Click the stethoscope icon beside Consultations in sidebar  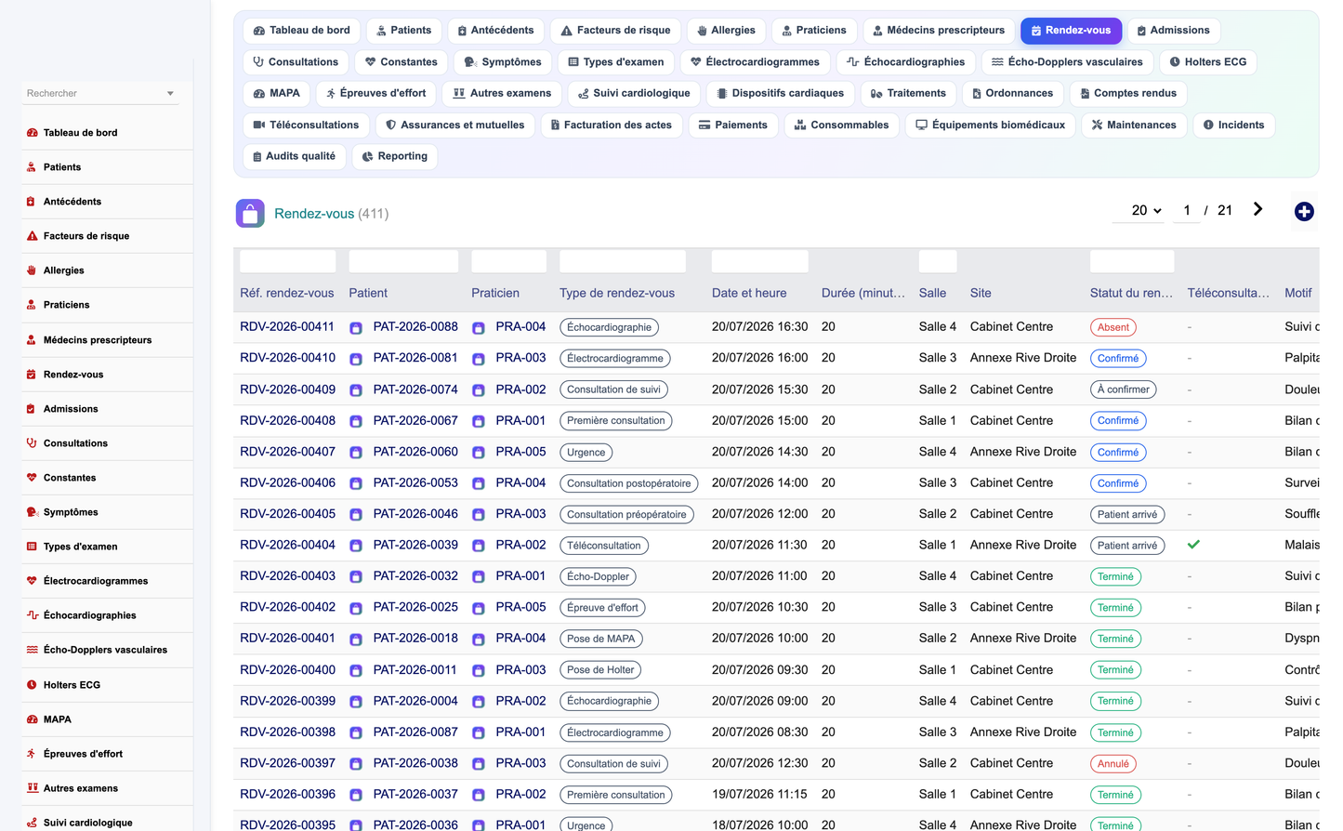point(32,443)
